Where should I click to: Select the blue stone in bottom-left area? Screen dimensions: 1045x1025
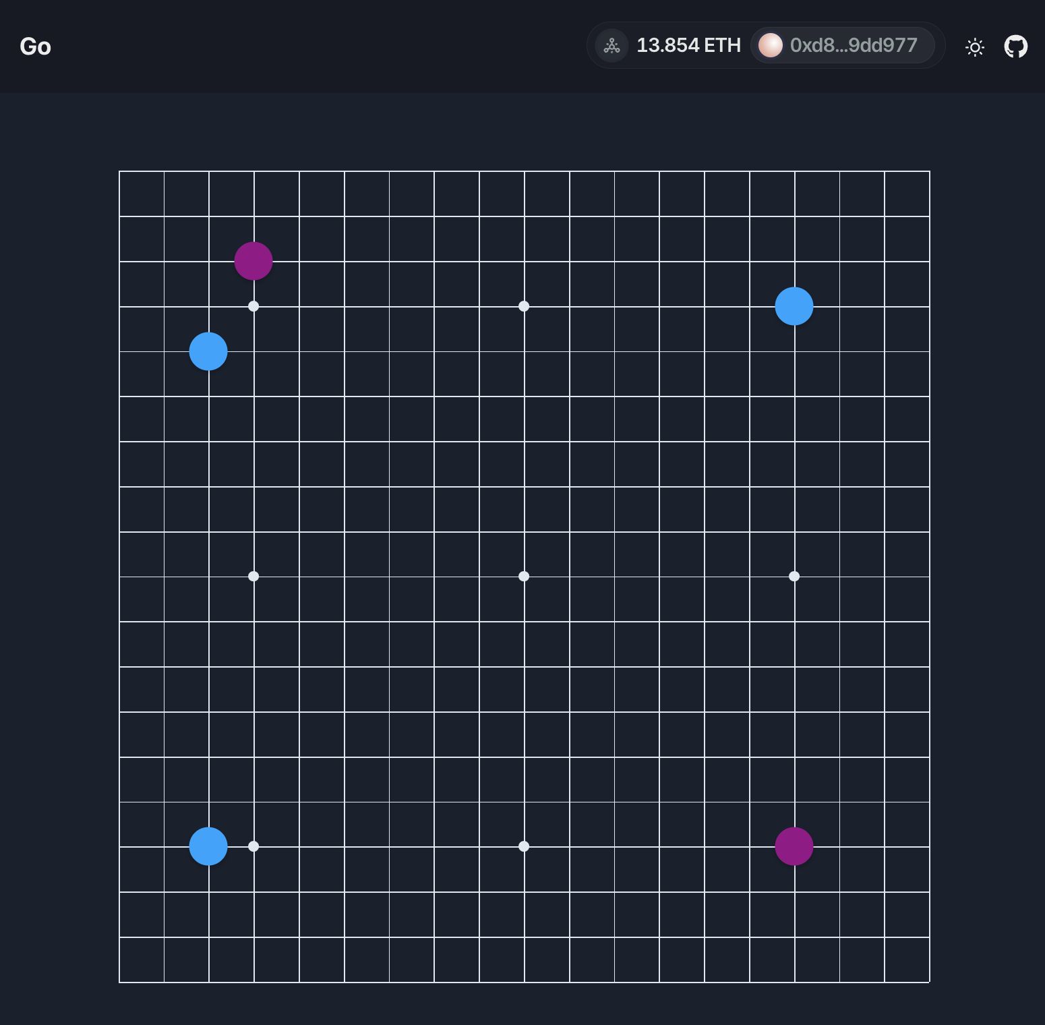click(208, 846)
